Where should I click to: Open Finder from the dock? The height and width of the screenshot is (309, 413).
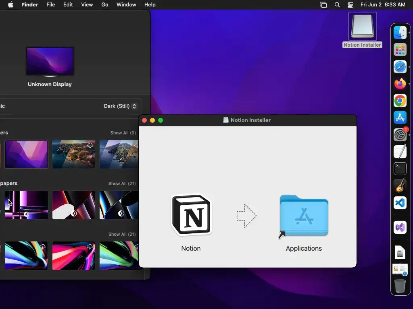(x=400, y=33)
